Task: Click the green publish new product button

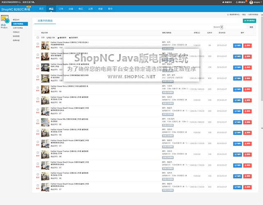Action: coord(249,20)
